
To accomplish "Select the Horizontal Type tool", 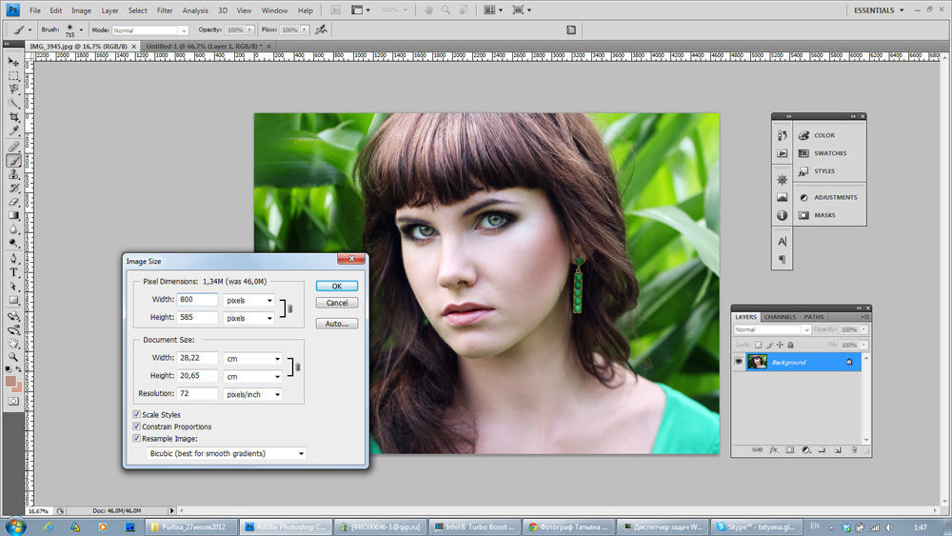I will click(13, 272).
